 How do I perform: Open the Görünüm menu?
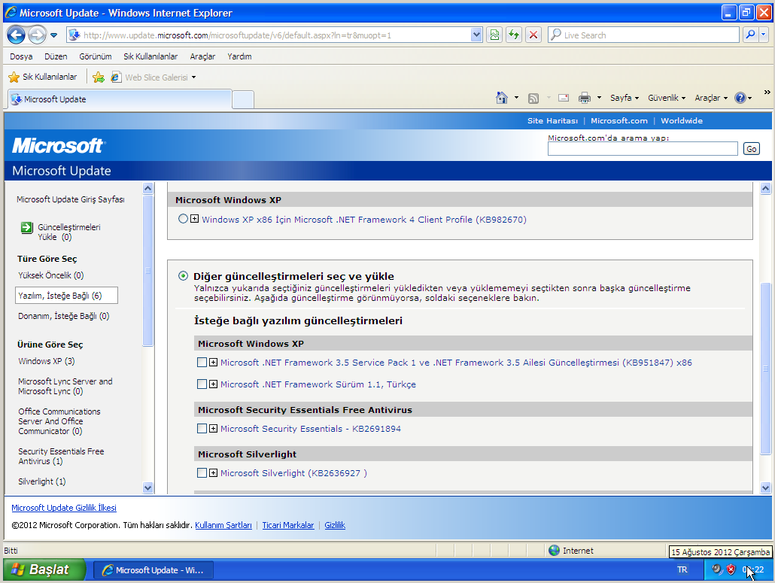point(96,56)
